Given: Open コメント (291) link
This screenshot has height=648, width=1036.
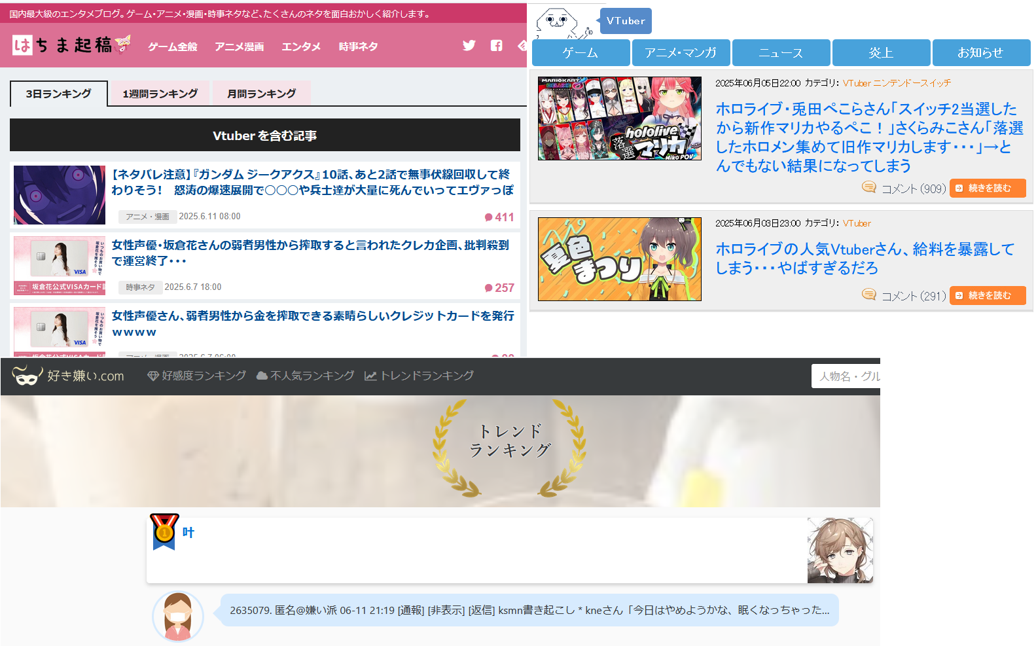Looking at the screenshot, I should click(x=914, y=296).
